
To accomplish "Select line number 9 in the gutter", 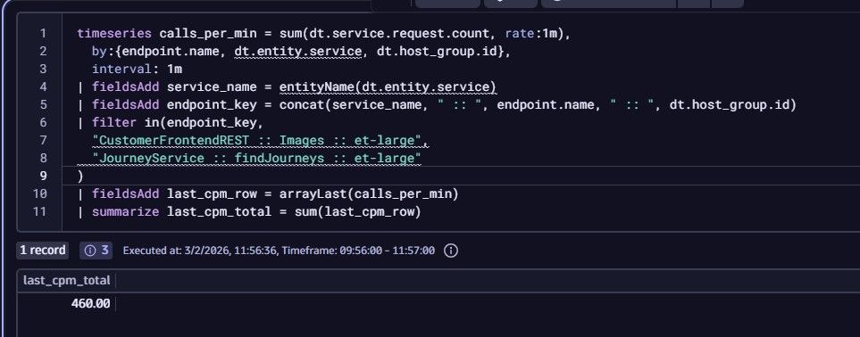I will pos(44,176).
